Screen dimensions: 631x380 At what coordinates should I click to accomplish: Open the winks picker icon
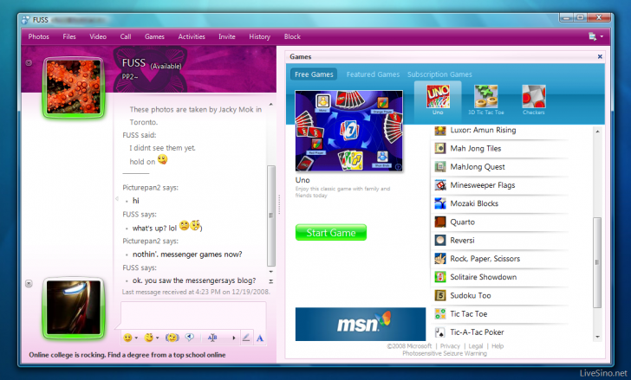(x=149, y=338)
